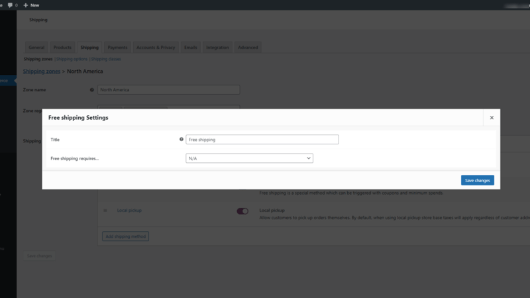Image resolution: width=530 pixels, height=298 pixels.
Task: Click the Title help tooltip icon
Action: tap(181, 139)
